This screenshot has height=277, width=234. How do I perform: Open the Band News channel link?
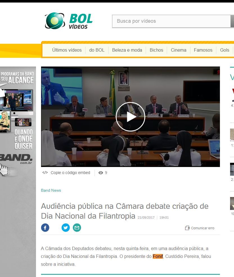tap(51, 190)
